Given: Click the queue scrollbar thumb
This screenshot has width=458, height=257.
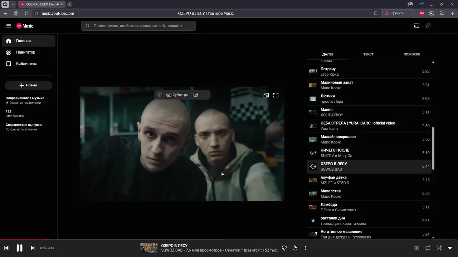Looking at the screenshot, I should pos(433,148).
